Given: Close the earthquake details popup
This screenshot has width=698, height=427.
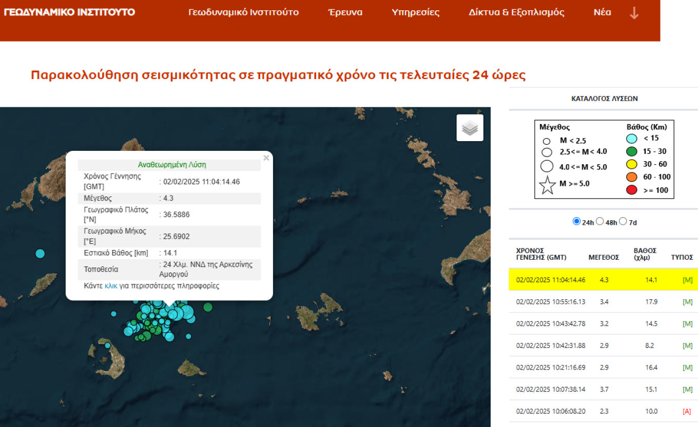Looking at the screenshot, I should point(266,158).
